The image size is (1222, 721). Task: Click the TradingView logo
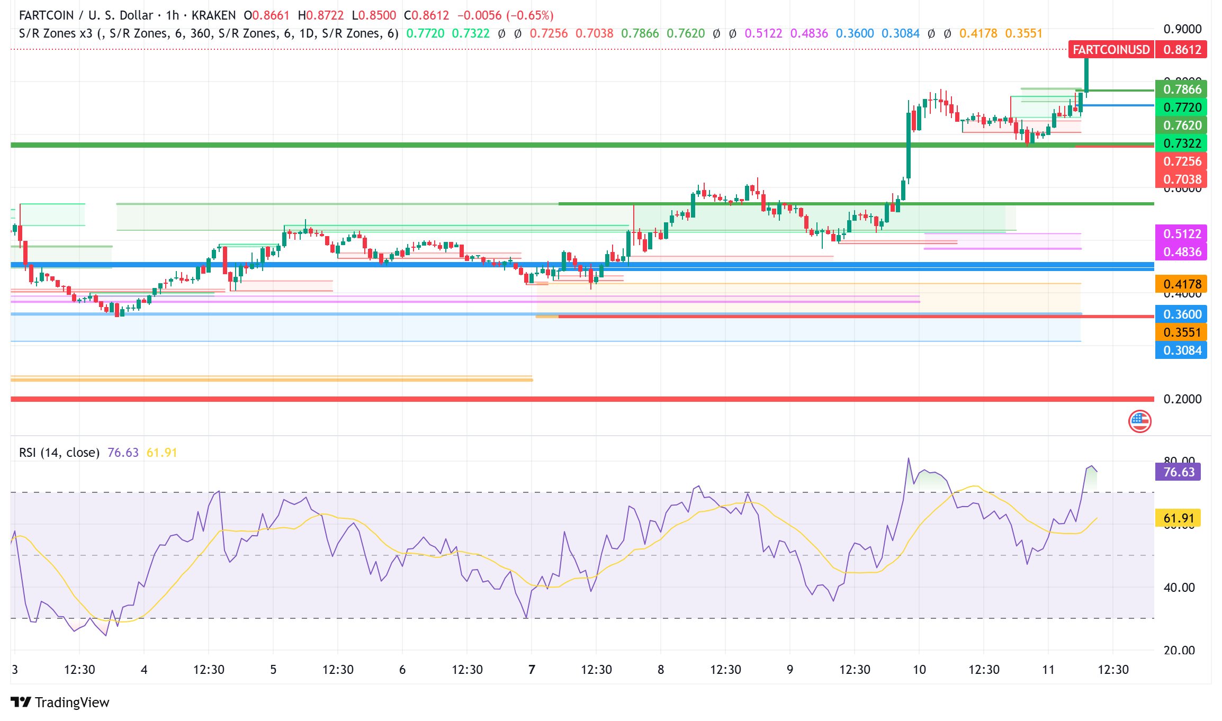pyautogui.click(x=60, y=702)
